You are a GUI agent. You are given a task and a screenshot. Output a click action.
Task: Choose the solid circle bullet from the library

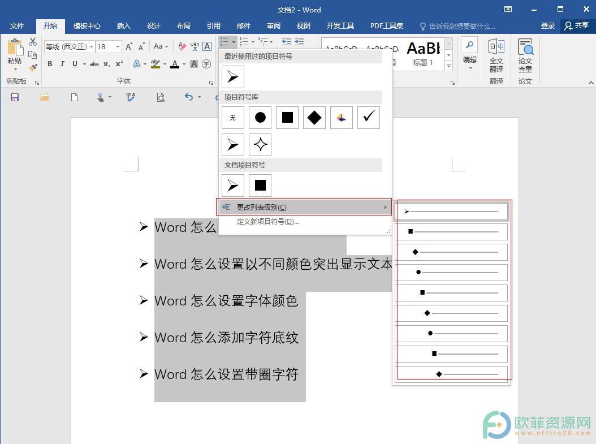pyautogui.click(x=260, y=118)
